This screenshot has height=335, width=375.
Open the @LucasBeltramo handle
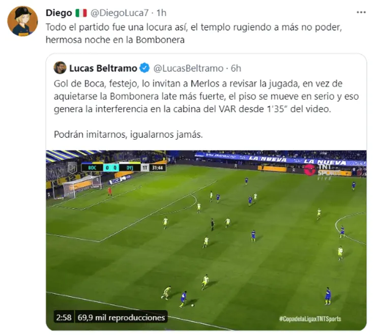(x=188, y=68)
